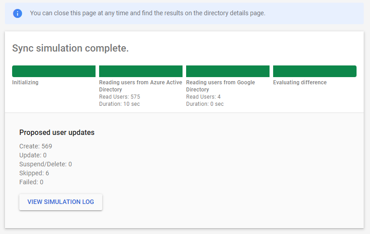The width and height of the screenshot is (370, 234).
Task: Click the banner message about closing this page
Action: coord(148,13)
